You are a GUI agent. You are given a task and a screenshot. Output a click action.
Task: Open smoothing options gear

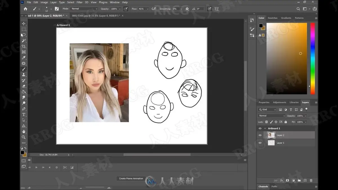point(187,9)
